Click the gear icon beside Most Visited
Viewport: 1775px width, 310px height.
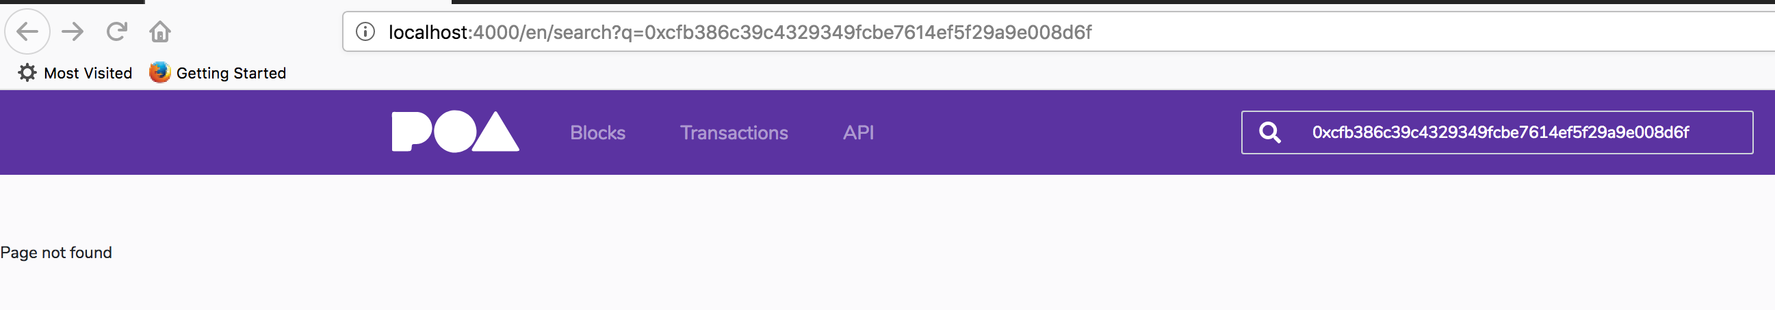click(x=27, y=73)
